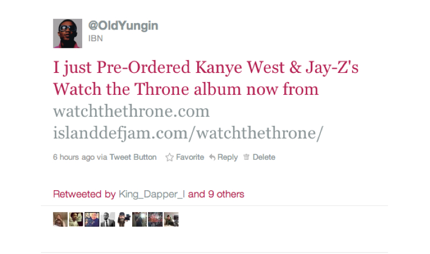
Task: Click the IBN display name
Action: (x=96, y=39)
